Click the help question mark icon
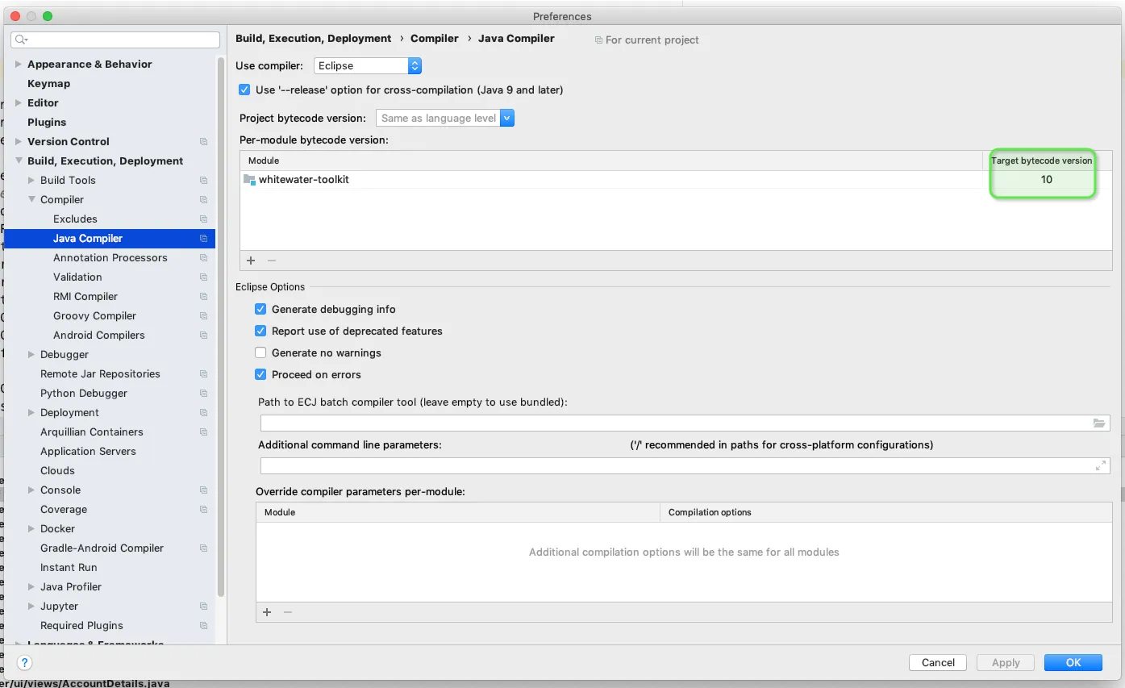 coord(25,662)
